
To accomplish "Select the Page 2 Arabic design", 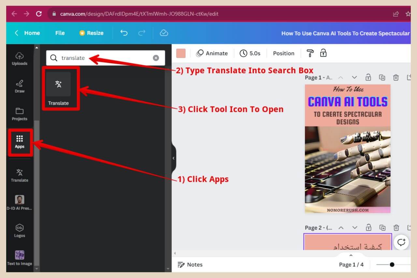I will (348, 242).
